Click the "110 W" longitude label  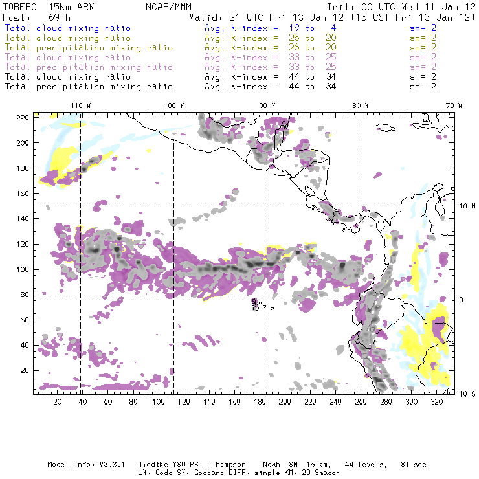(81, 106)
